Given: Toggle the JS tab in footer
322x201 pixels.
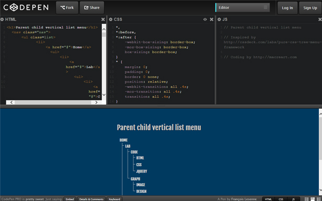Looking at the screenshot, I should (294, 199).
